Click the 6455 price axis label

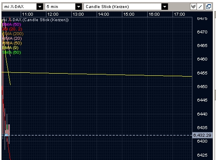point(202,73)
